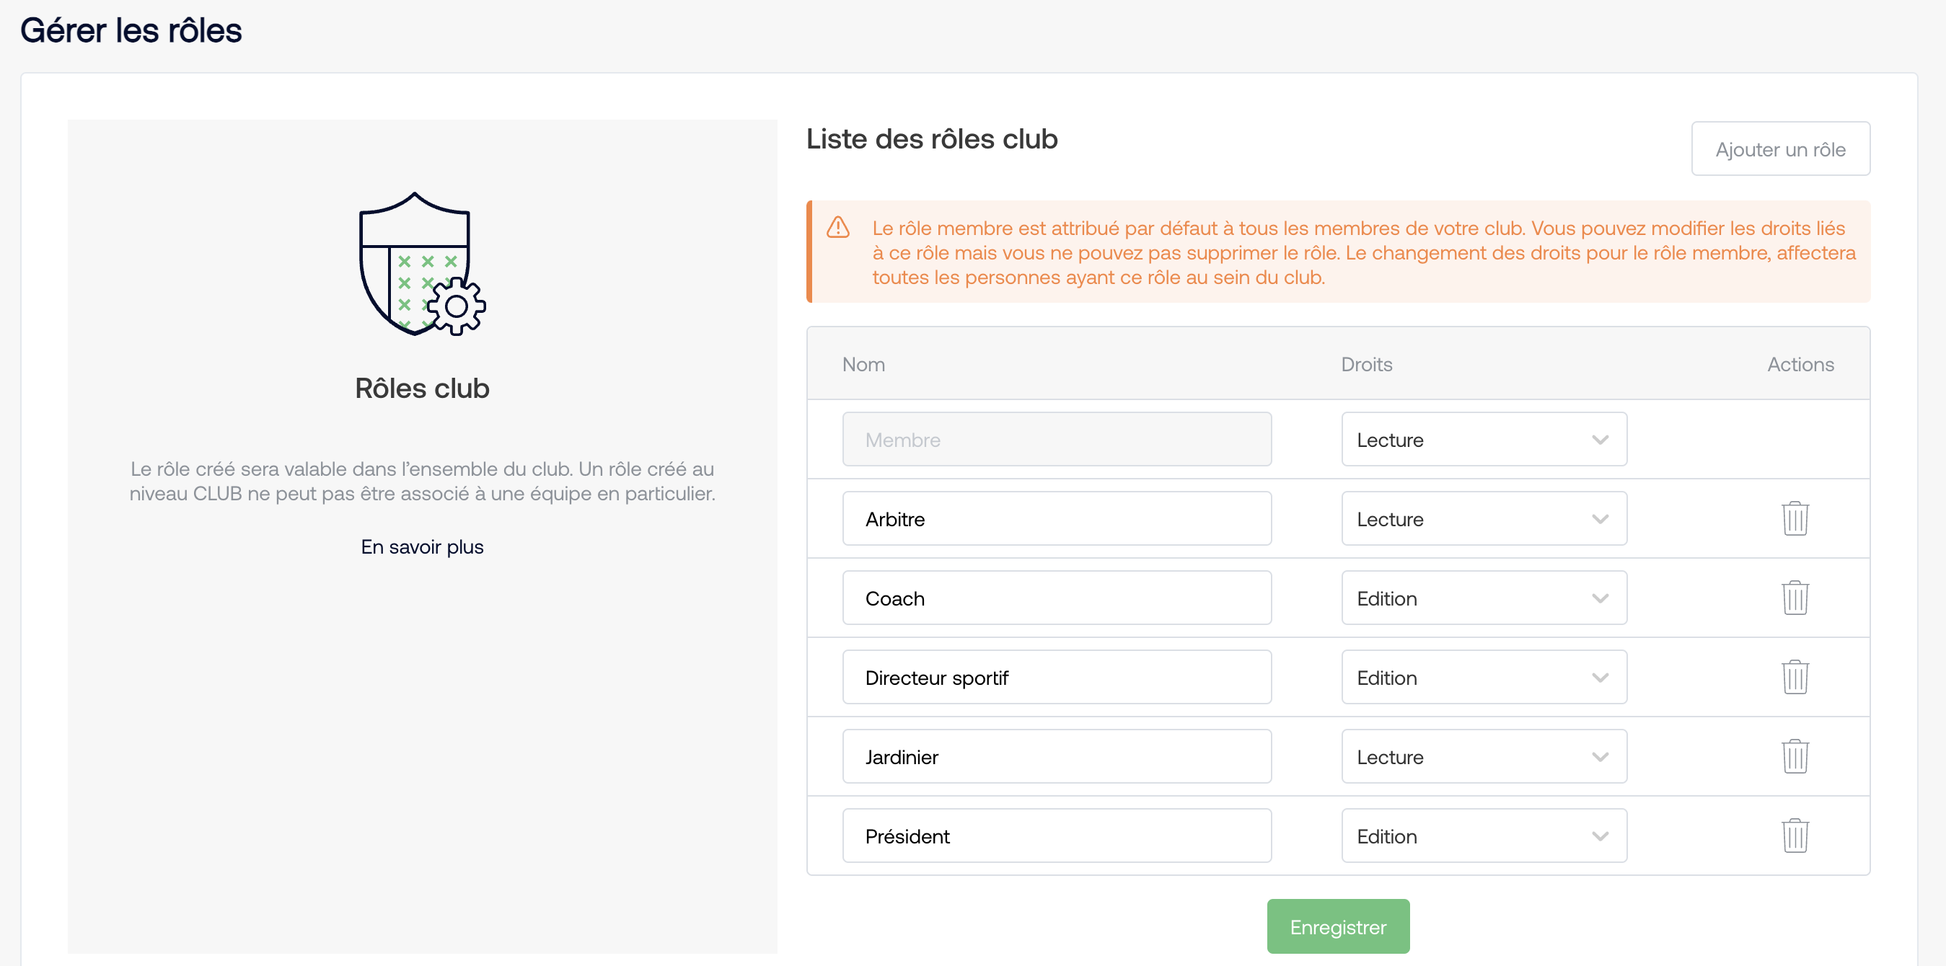Focus the Jardinier role name field
The height and width of the screenshot is (966, 1946).
(x=1057, y=756)
